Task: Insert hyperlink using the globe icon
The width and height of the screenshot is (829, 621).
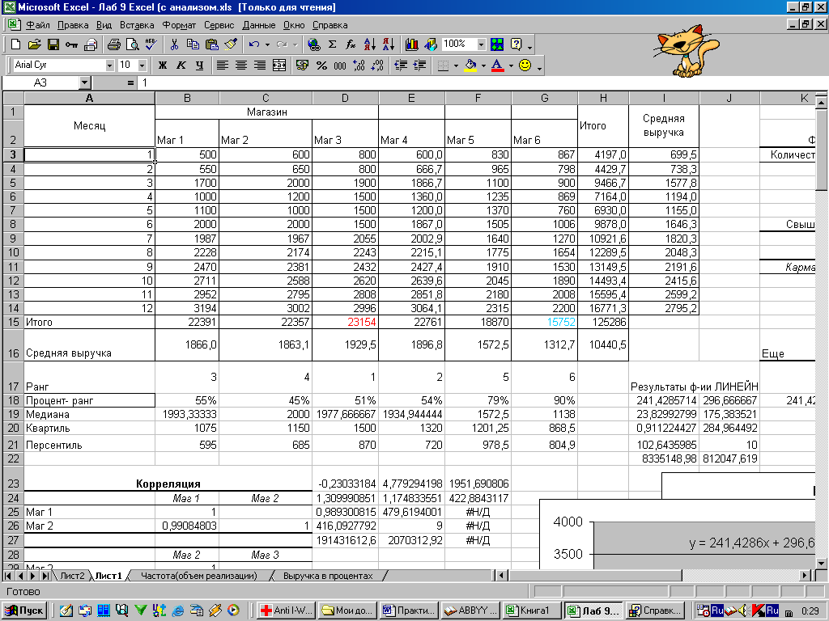Action: [x=314, y=45]
